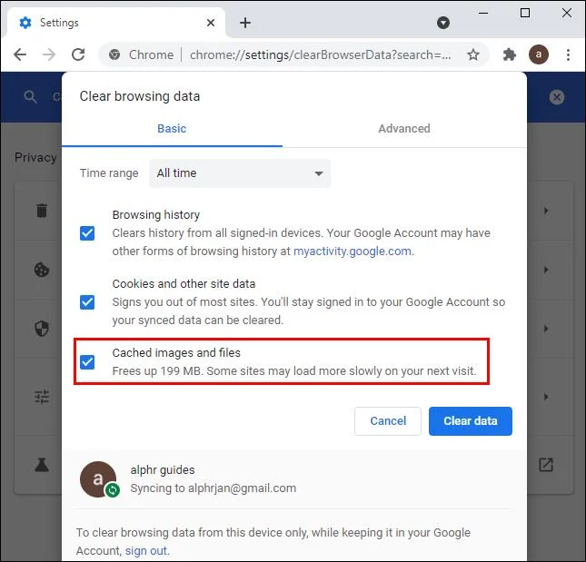Open the myactivity.google.com link
This screenshot has height=562, width=586.
(x=352, y=251)
